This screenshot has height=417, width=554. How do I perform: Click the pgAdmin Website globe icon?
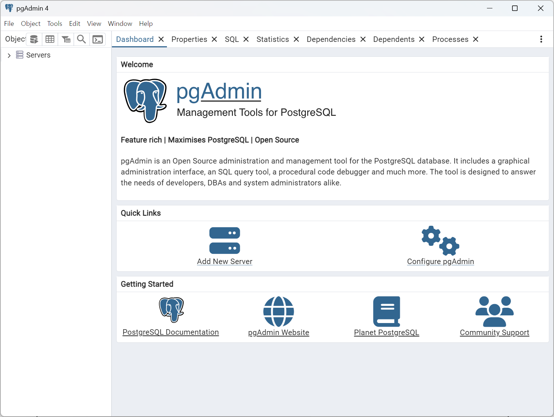(x=278, y=312)
